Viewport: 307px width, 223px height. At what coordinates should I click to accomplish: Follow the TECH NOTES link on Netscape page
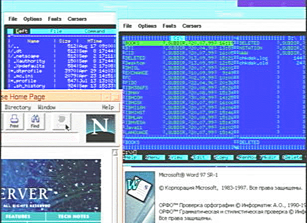pos(74,217)
